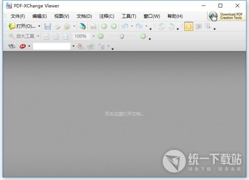249x180 pixels.
Task: Expand the 100% zoom dropdown arrow
Action: [x=93, y=36]
